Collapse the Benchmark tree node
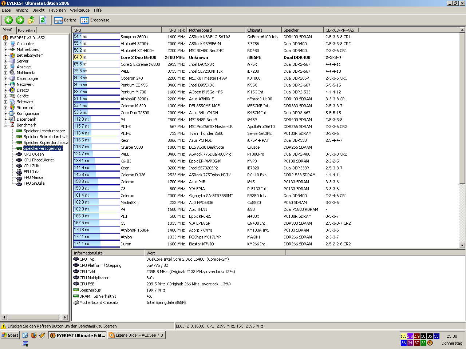Screen dimensions: 466x349 pos(5,125)
